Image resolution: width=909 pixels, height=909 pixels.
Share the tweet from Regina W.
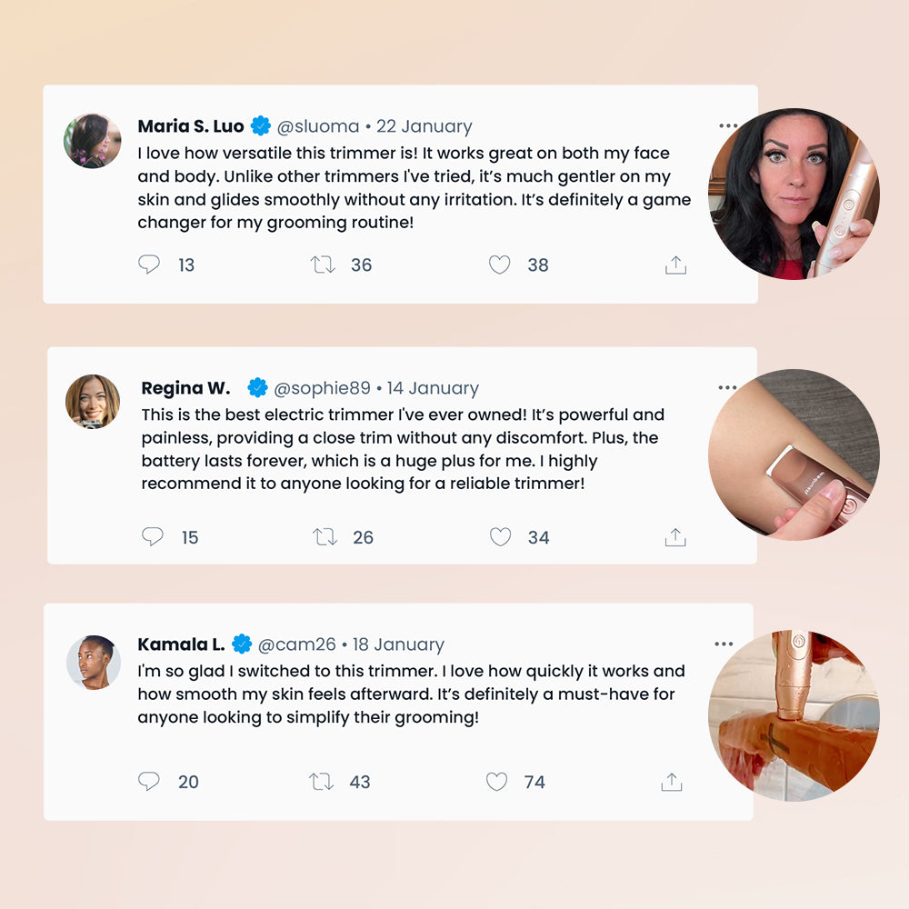[675, 537]
